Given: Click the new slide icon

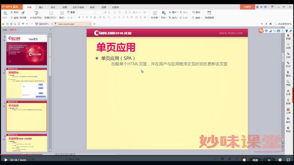Looking at the screenshot, I should click(x=51, y=13).
